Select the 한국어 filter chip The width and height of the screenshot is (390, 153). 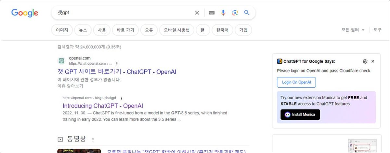click(x=222, y=30)
